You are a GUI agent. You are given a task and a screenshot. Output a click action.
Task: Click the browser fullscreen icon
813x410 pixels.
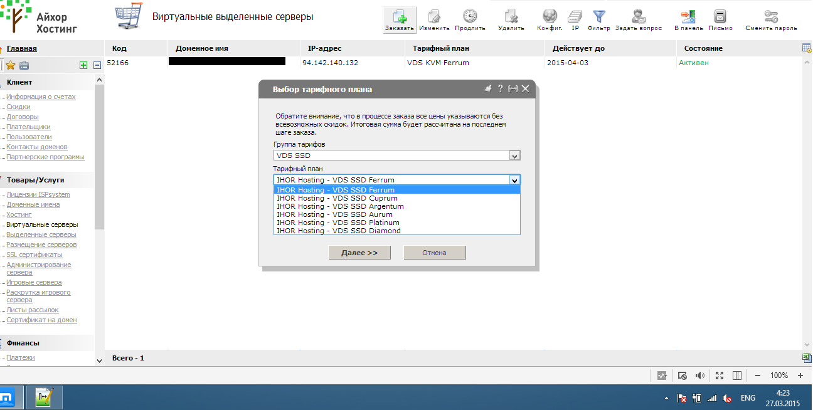tap(720, 376)
